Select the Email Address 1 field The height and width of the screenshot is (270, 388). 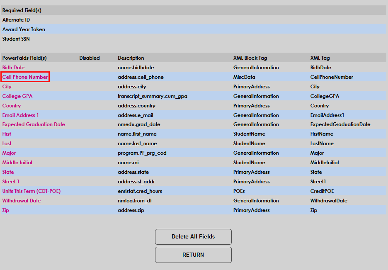[20, 115]
